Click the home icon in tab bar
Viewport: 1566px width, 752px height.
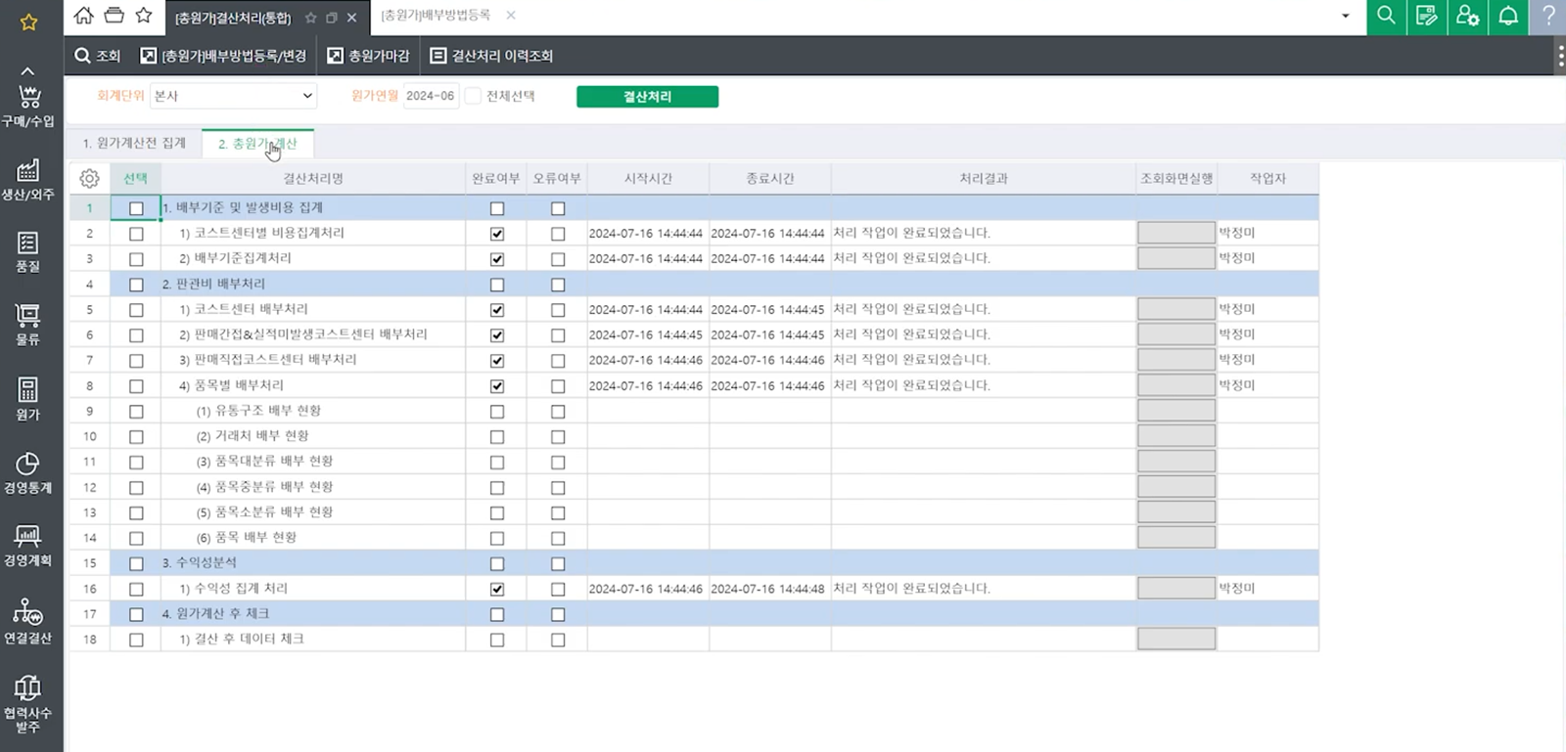[x=84, y=16]
